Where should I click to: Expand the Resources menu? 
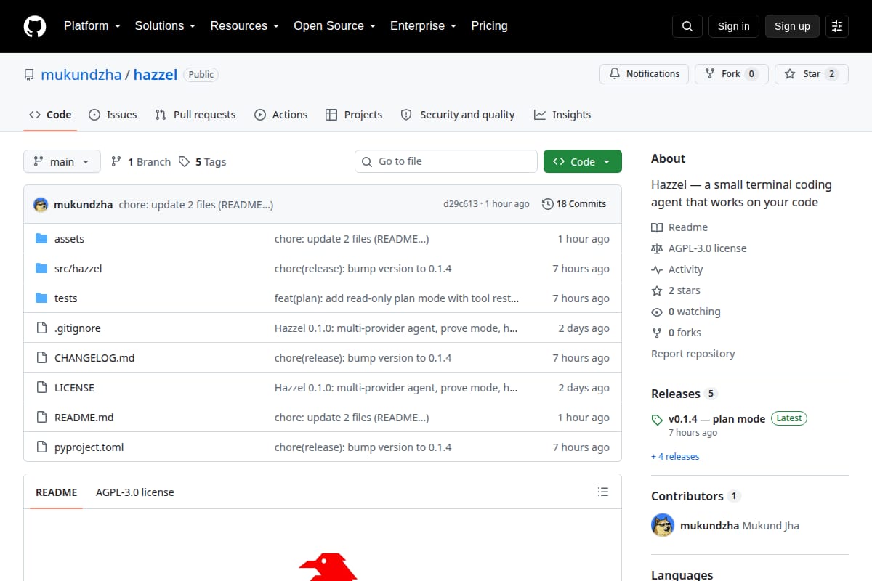point(245,26)
